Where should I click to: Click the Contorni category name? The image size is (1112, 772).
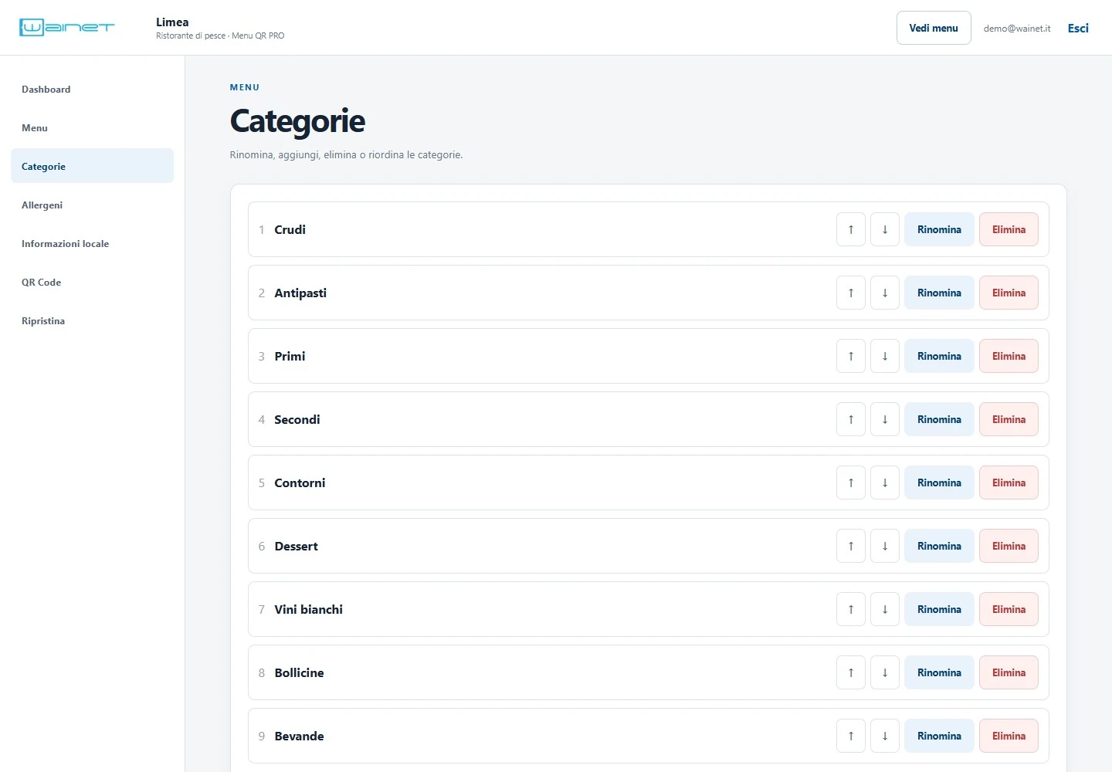point(300,482)
